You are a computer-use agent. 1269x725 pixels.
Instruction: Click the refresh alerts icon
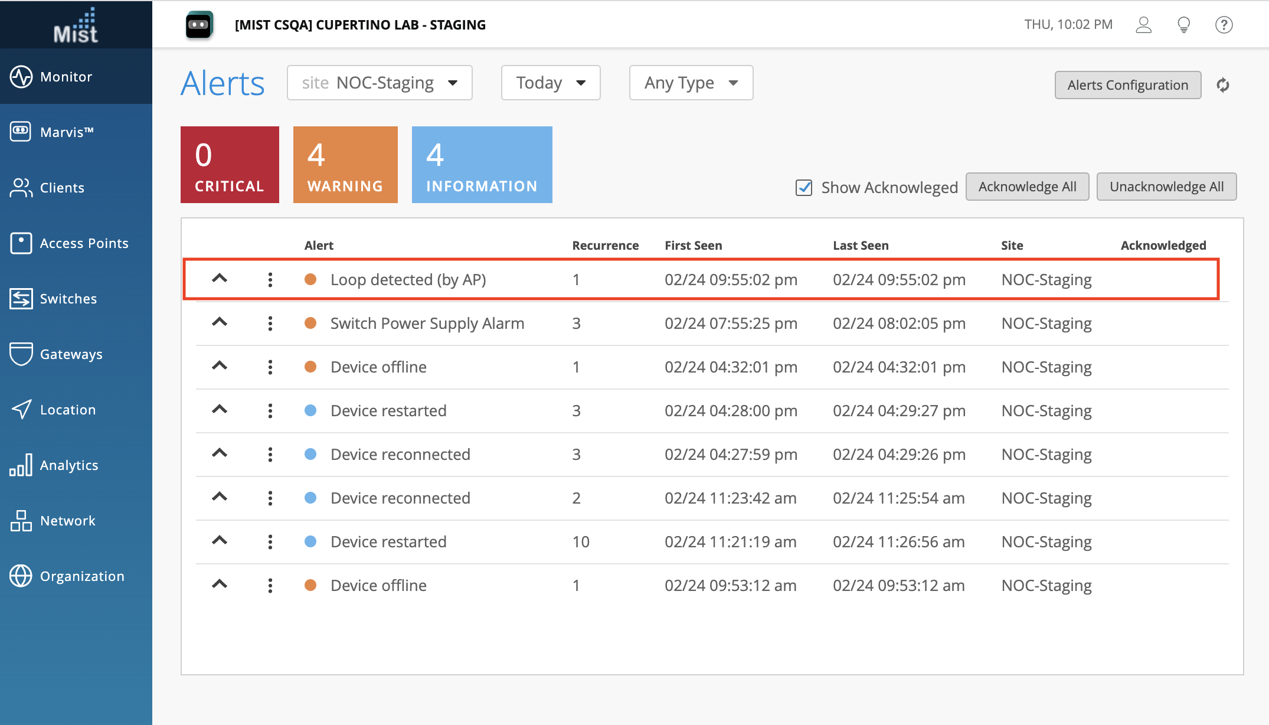[x=1222, y=85]
